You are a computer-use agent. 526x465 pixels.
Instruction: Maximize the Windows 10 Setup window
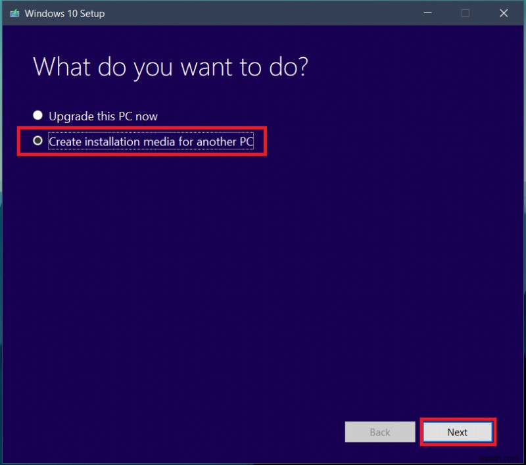(465, 13)
